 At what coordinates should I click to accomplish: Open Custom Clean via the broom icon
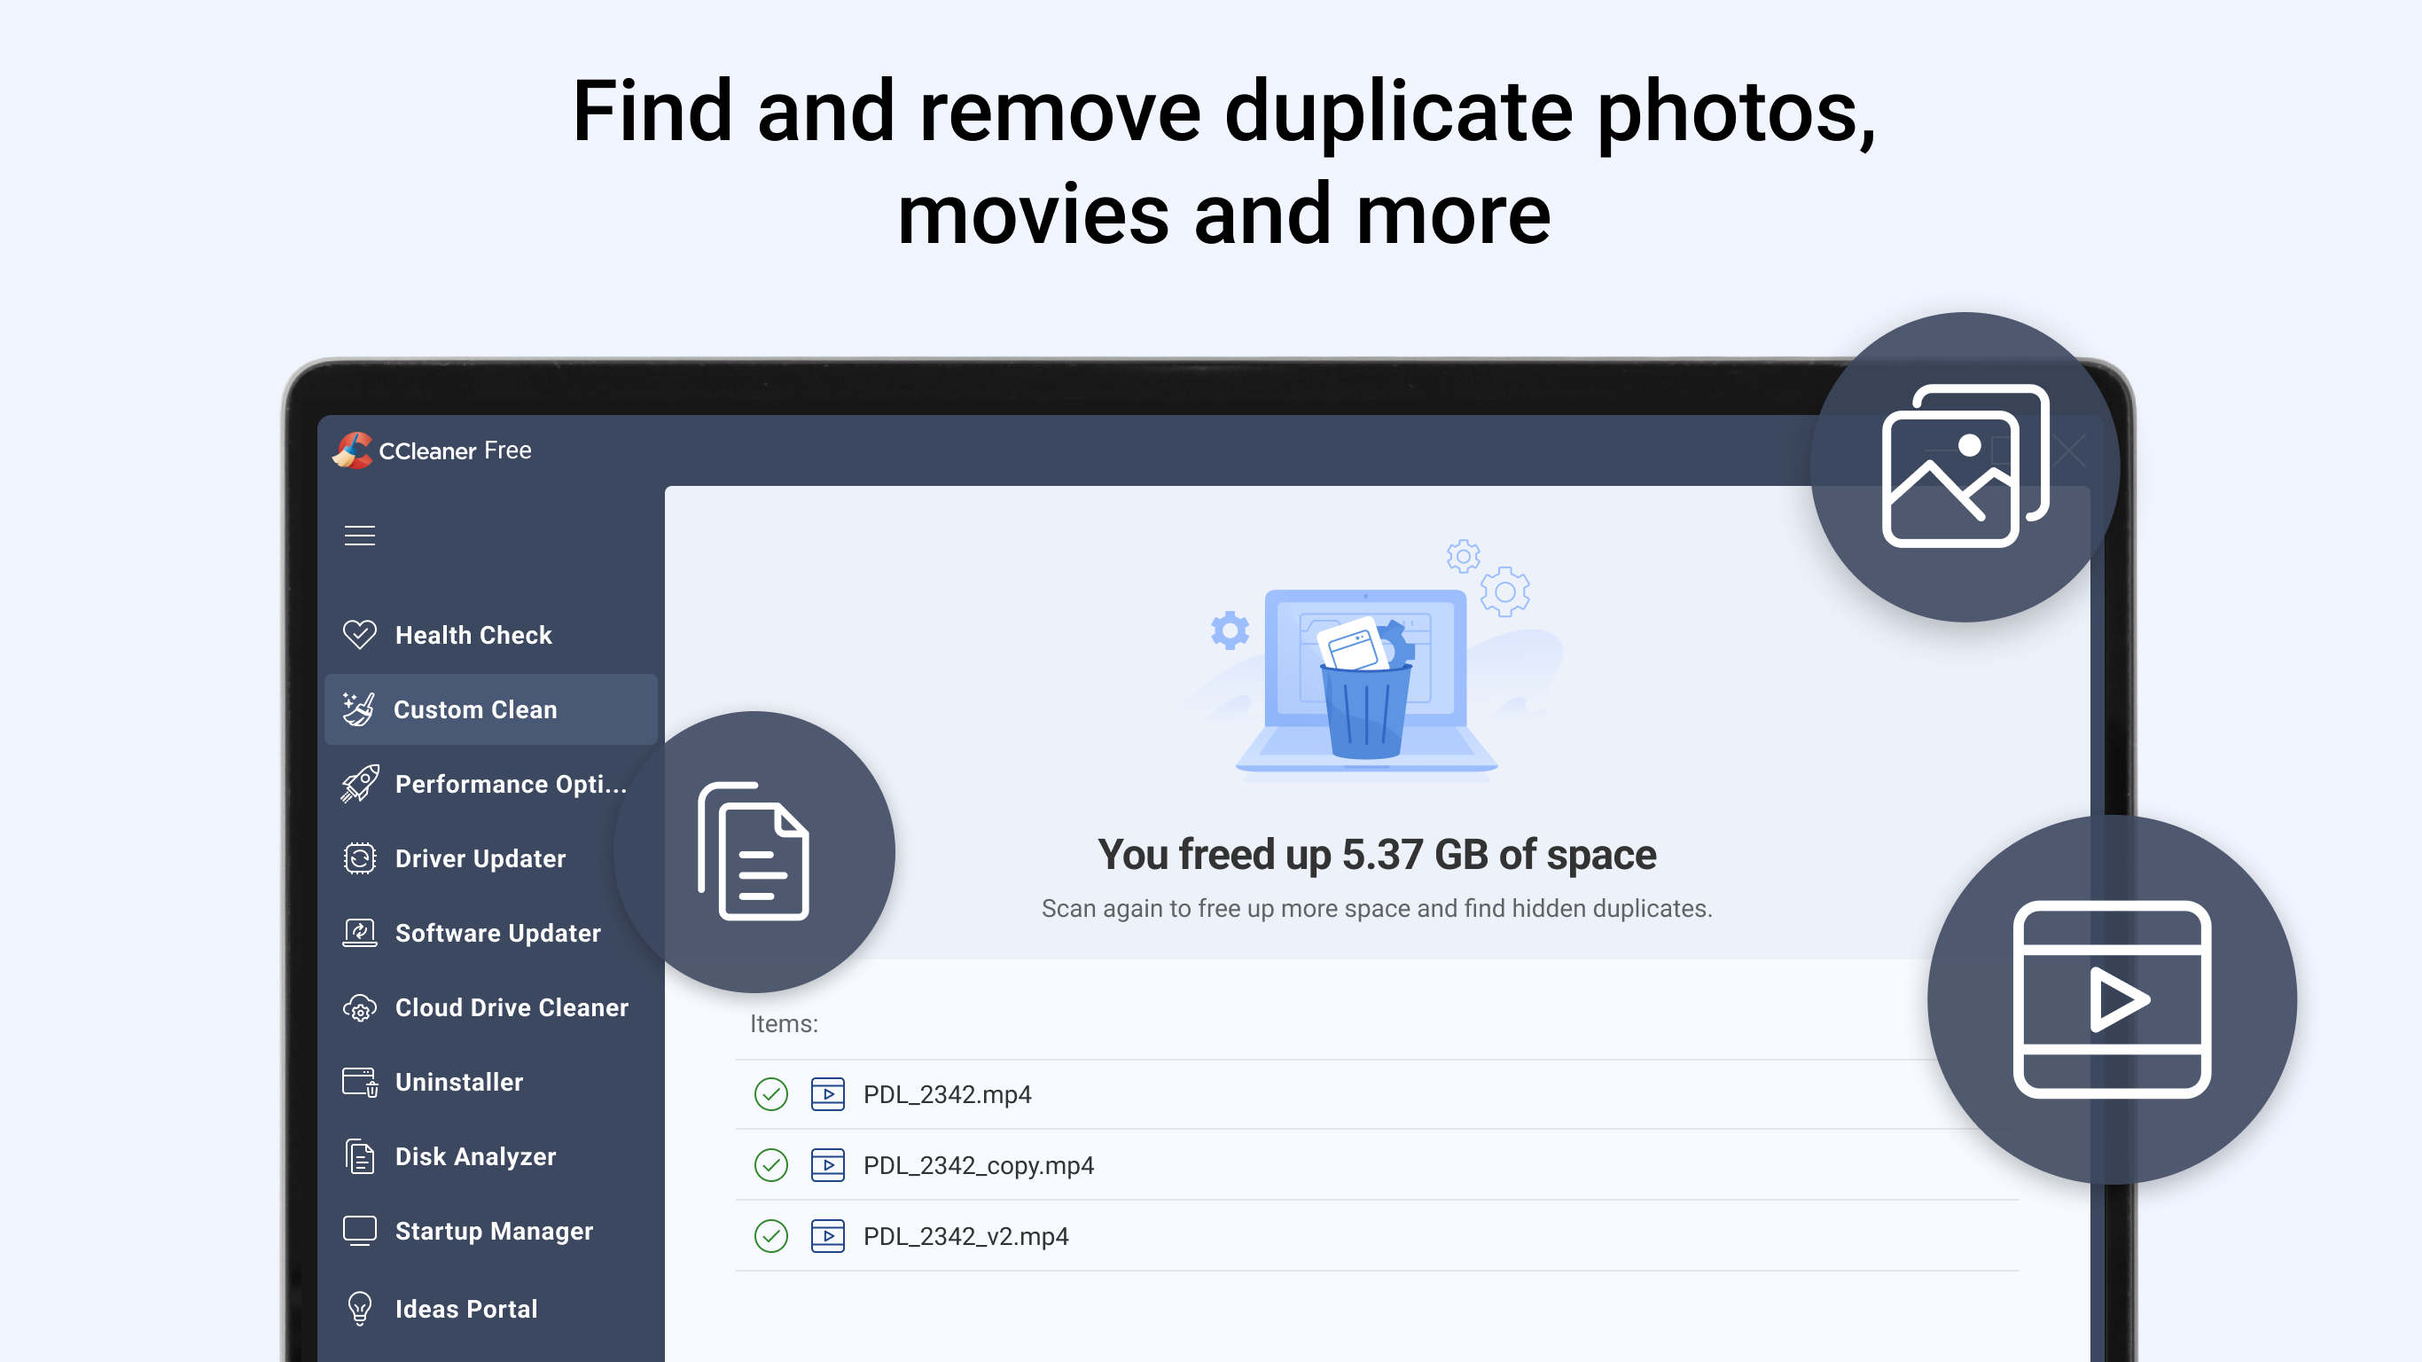pyautogui.click(x=360, y=709)
